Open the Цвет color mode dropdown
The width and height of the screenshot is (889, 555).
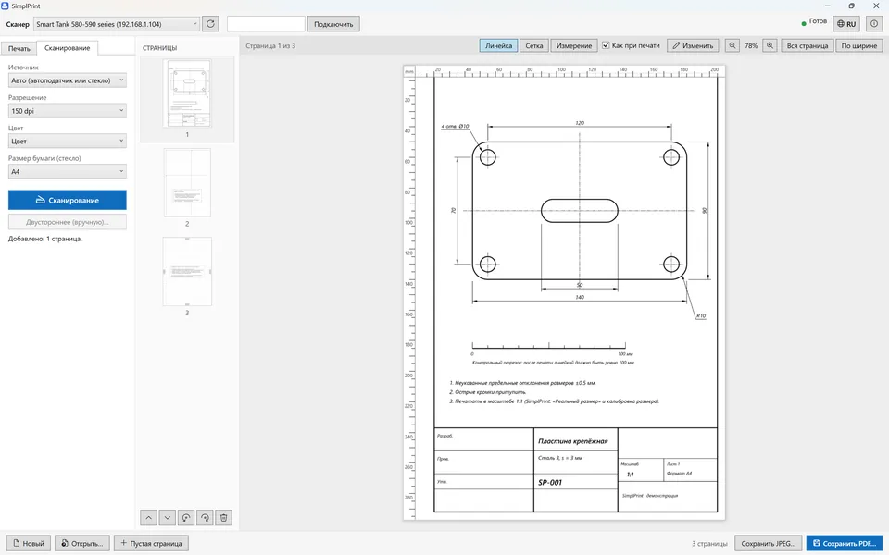[67, 141]
